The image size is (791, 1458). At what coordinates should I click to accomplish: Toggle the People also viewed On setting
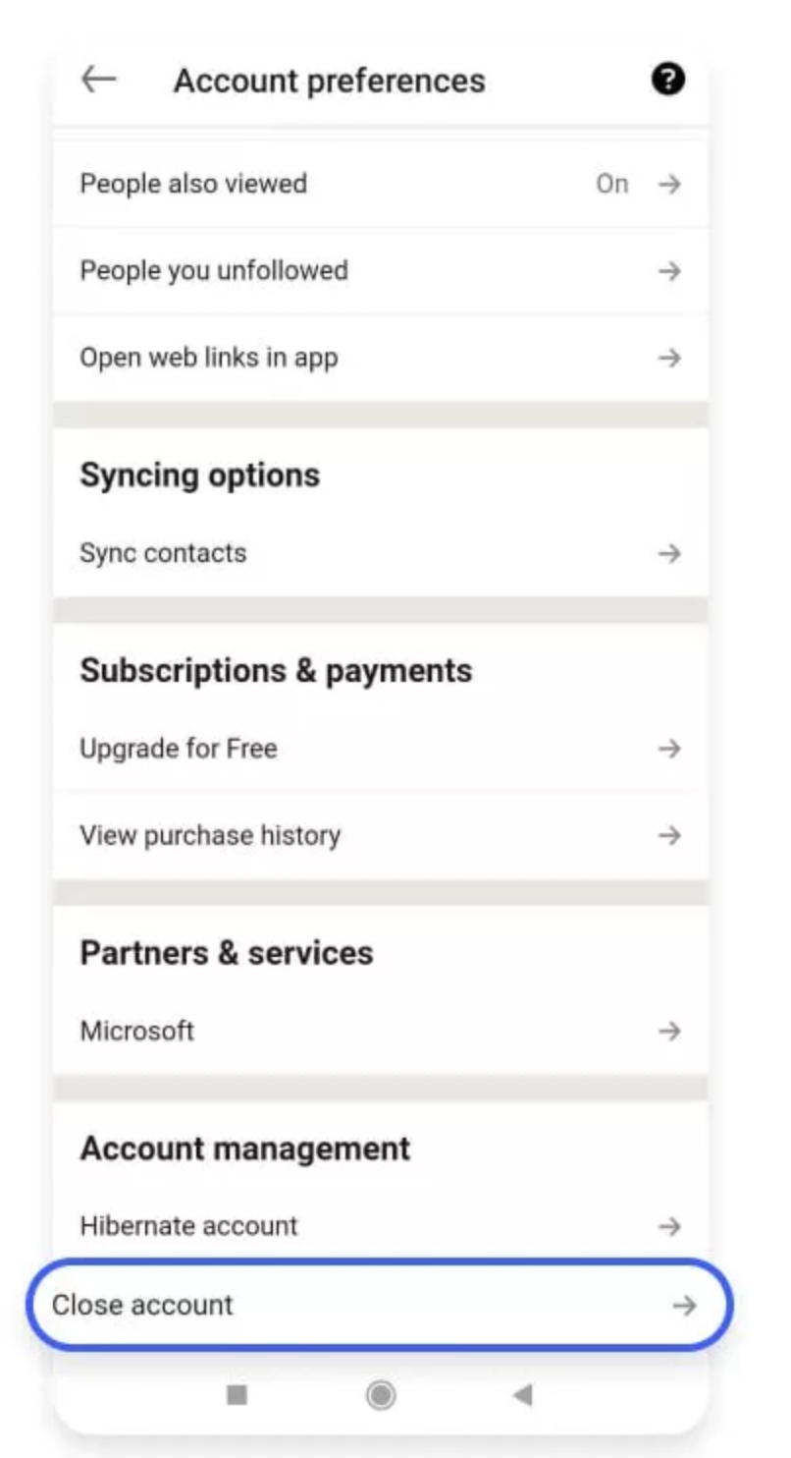pos(611,184)
